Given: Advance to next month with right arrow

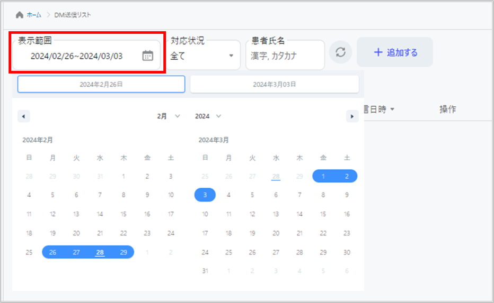Looking at the screenshot, I should tap(352, 116).
